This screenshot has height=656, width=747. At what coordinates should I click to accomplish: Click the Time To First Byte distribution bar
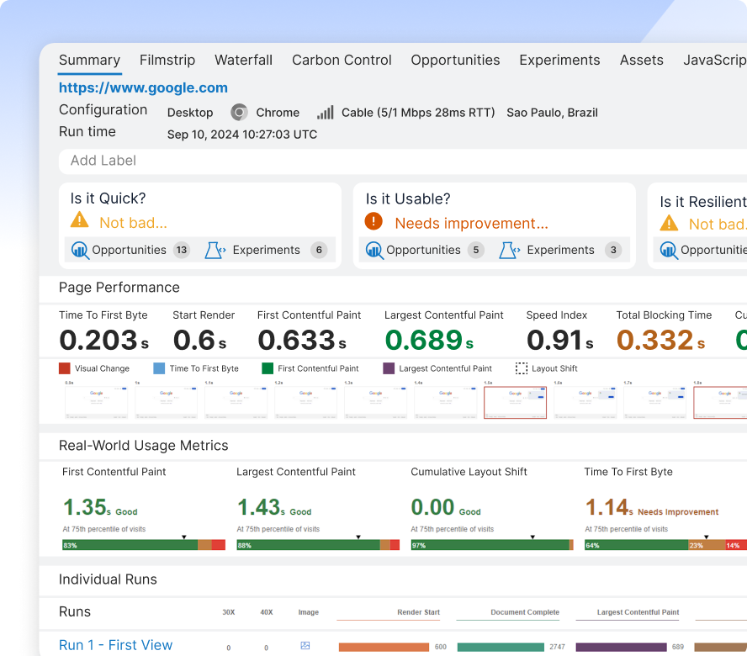665,545
